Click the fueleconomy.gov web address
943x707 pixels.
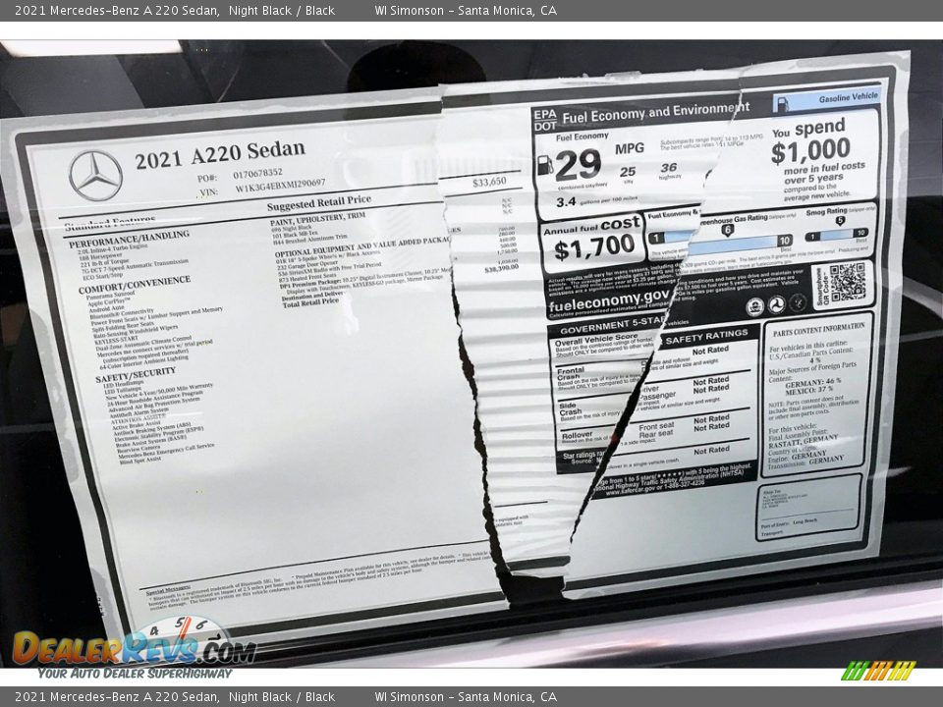coord(608,301)
